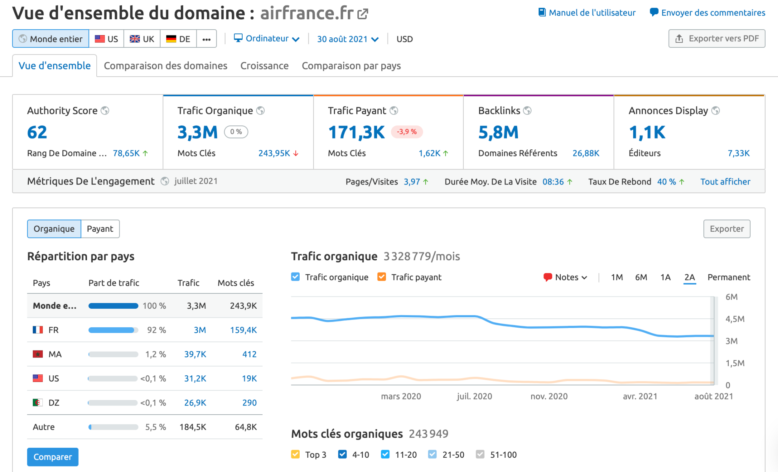Viewport: 778px width, 472px height.
Task: Select the US flag country filter
Action: 106,38
